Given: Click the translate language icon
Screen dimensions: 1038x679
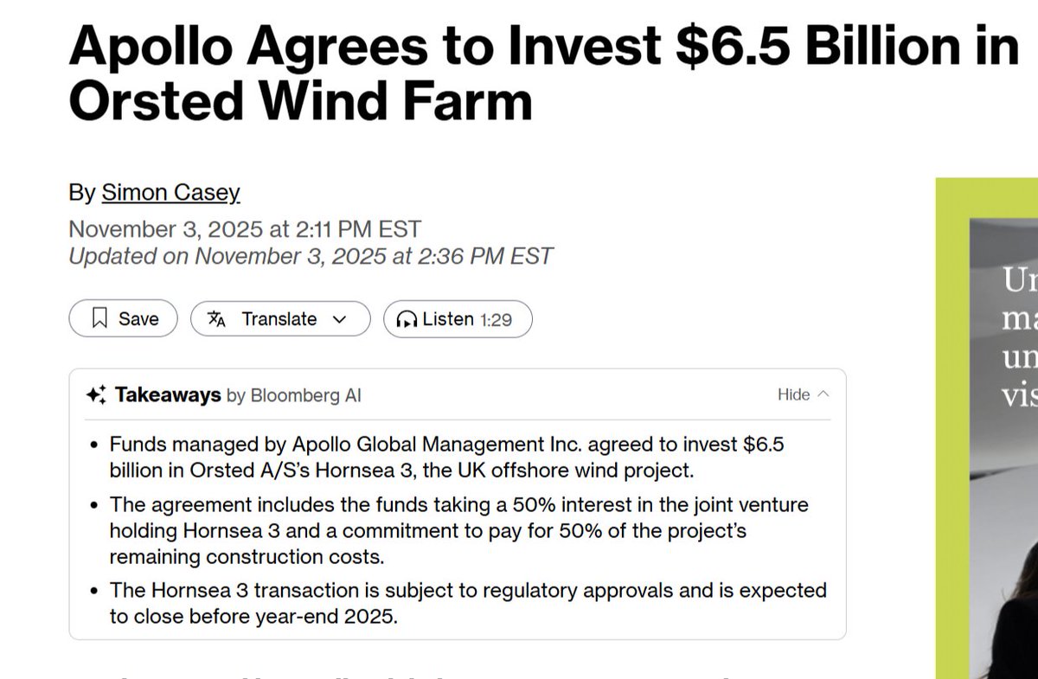Looking at the screenshot, I should coord(216,319).
